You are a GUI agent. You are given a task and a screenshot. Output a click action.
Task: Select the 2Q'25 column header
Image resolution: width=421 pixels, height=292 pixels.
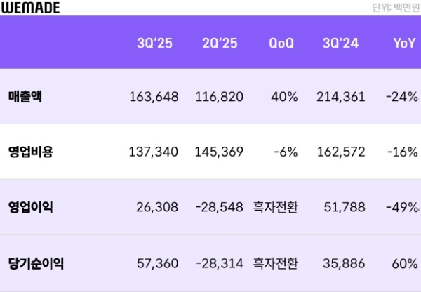point(220,43)
